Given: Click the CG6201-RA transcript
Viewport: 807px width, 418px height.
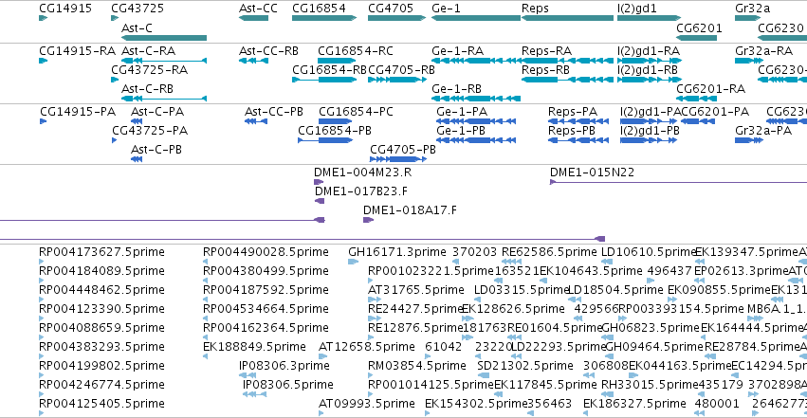Looking at the screenshot, I should [x=696, y=99].
